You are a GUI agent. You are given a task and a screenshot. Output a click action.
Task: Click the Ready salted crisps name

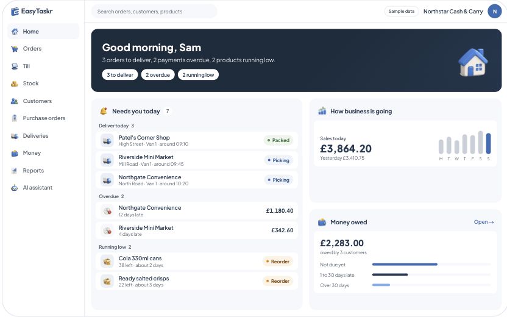144,278
